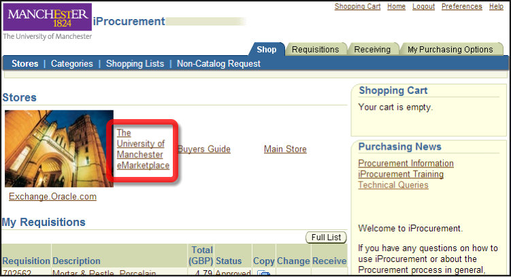The image size is (511, 277).
Task: Open the Main Store link
Action: [285, 149]
